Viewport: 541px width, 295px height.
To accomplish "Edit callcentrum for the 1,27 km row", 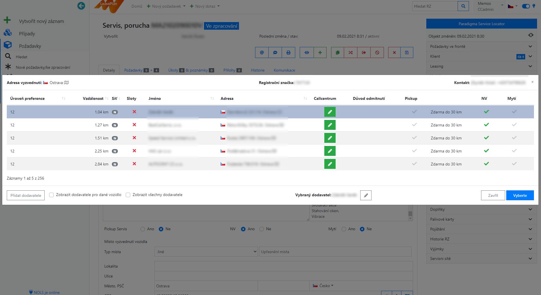I will (330, 125).
